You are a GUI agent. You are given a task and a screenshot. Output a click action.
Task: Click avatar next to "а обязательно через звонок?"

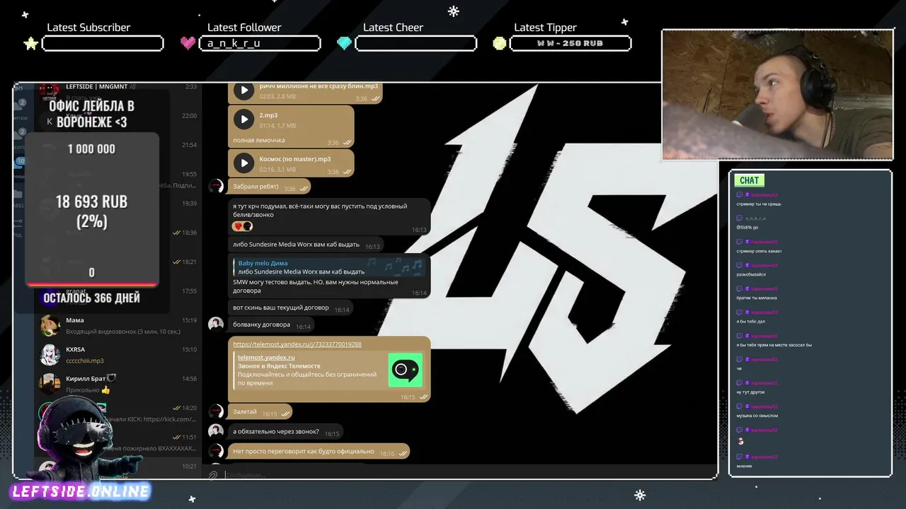pos(216,431)
